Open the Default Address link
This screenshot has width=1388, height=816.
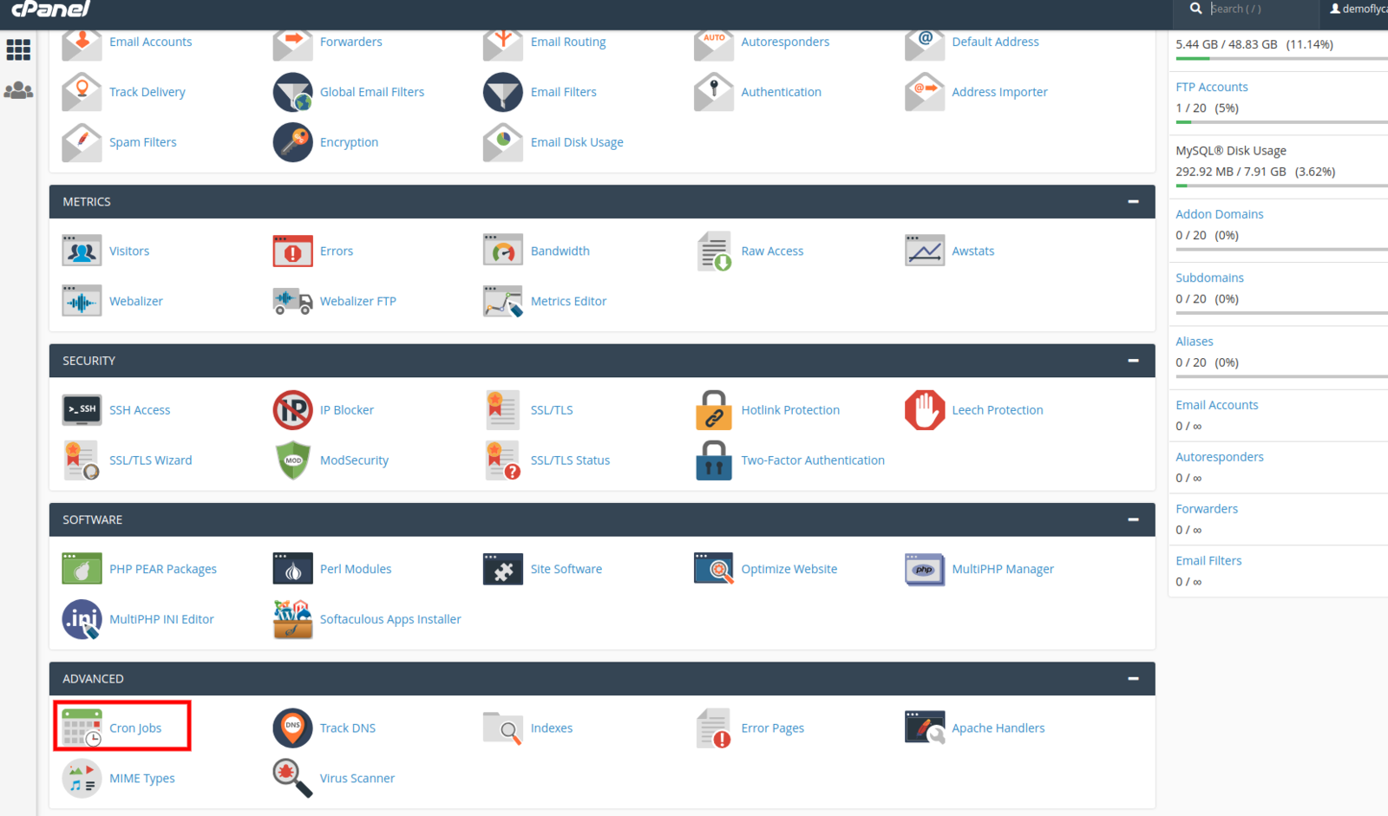tap(995, 42)
